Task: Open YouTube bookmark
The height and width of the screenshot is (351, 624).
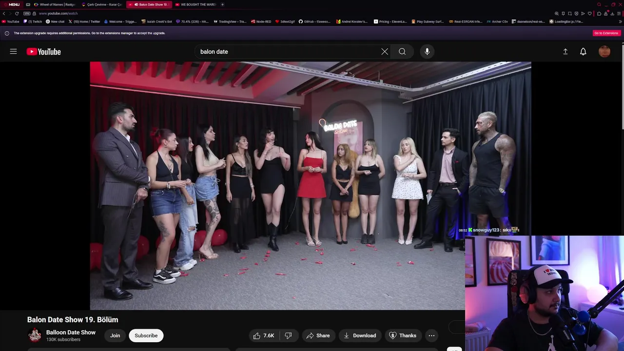Action: [10, 21]
